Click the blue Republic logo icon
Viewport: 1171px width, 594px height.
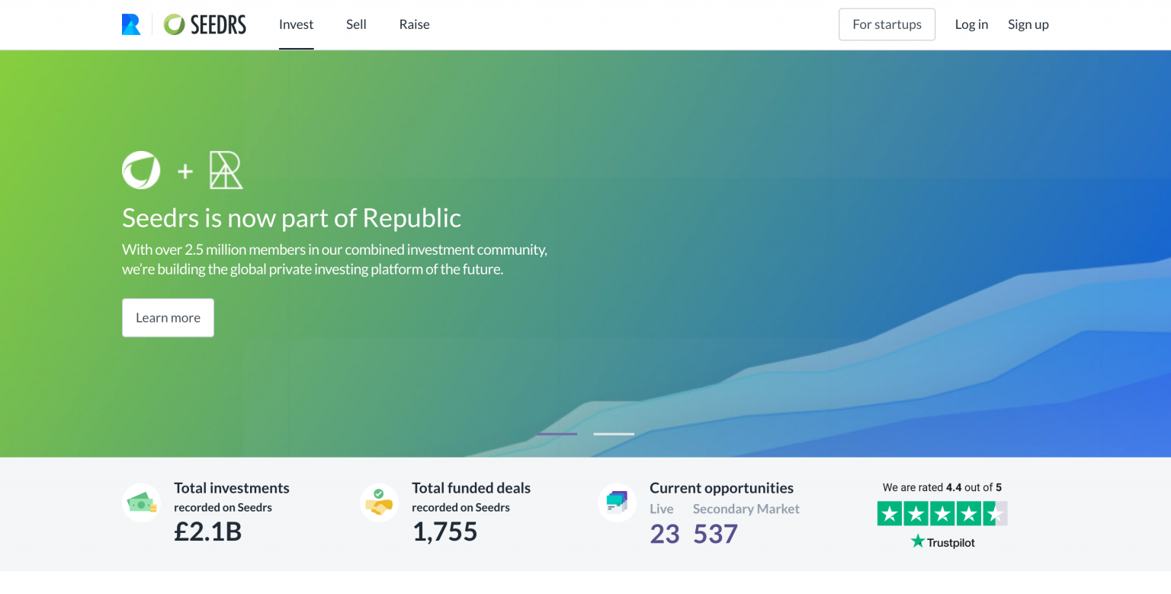(x=131, y=24)
